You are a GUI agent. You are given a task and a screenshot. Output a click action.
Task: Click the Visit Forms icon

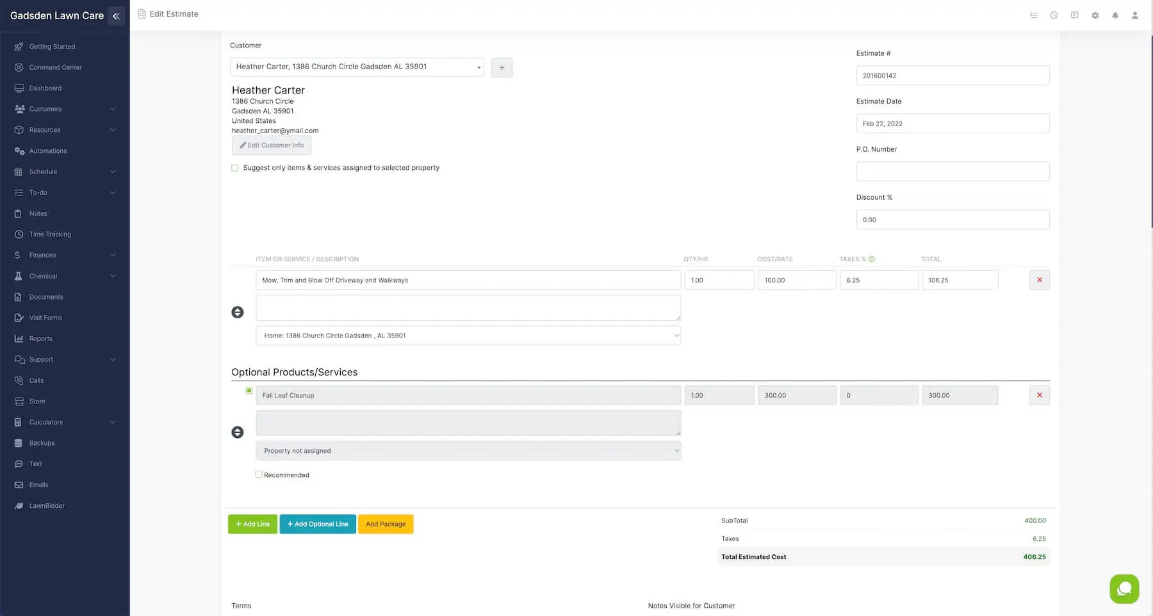[19, 318]
